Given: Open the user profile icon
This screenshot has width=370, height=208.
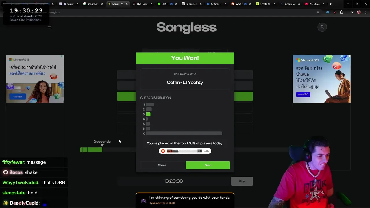Looking at the screenshot, I should tap(322, 27).
